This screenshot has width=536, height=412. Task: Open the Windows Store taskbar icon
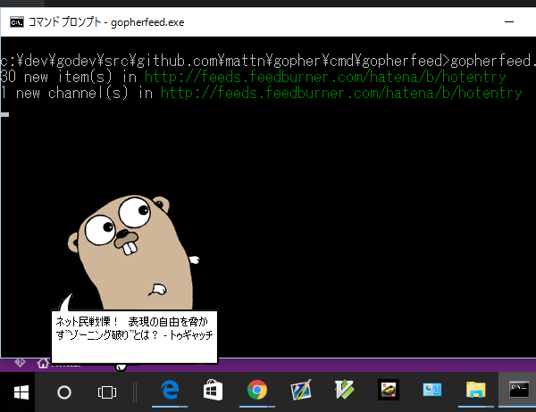point(213,391)
